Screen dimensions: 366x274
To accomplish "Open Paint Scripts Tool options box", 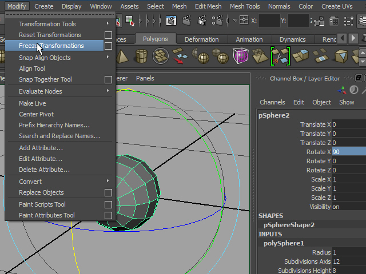I will pyautogui.click(x=108, y=204).
